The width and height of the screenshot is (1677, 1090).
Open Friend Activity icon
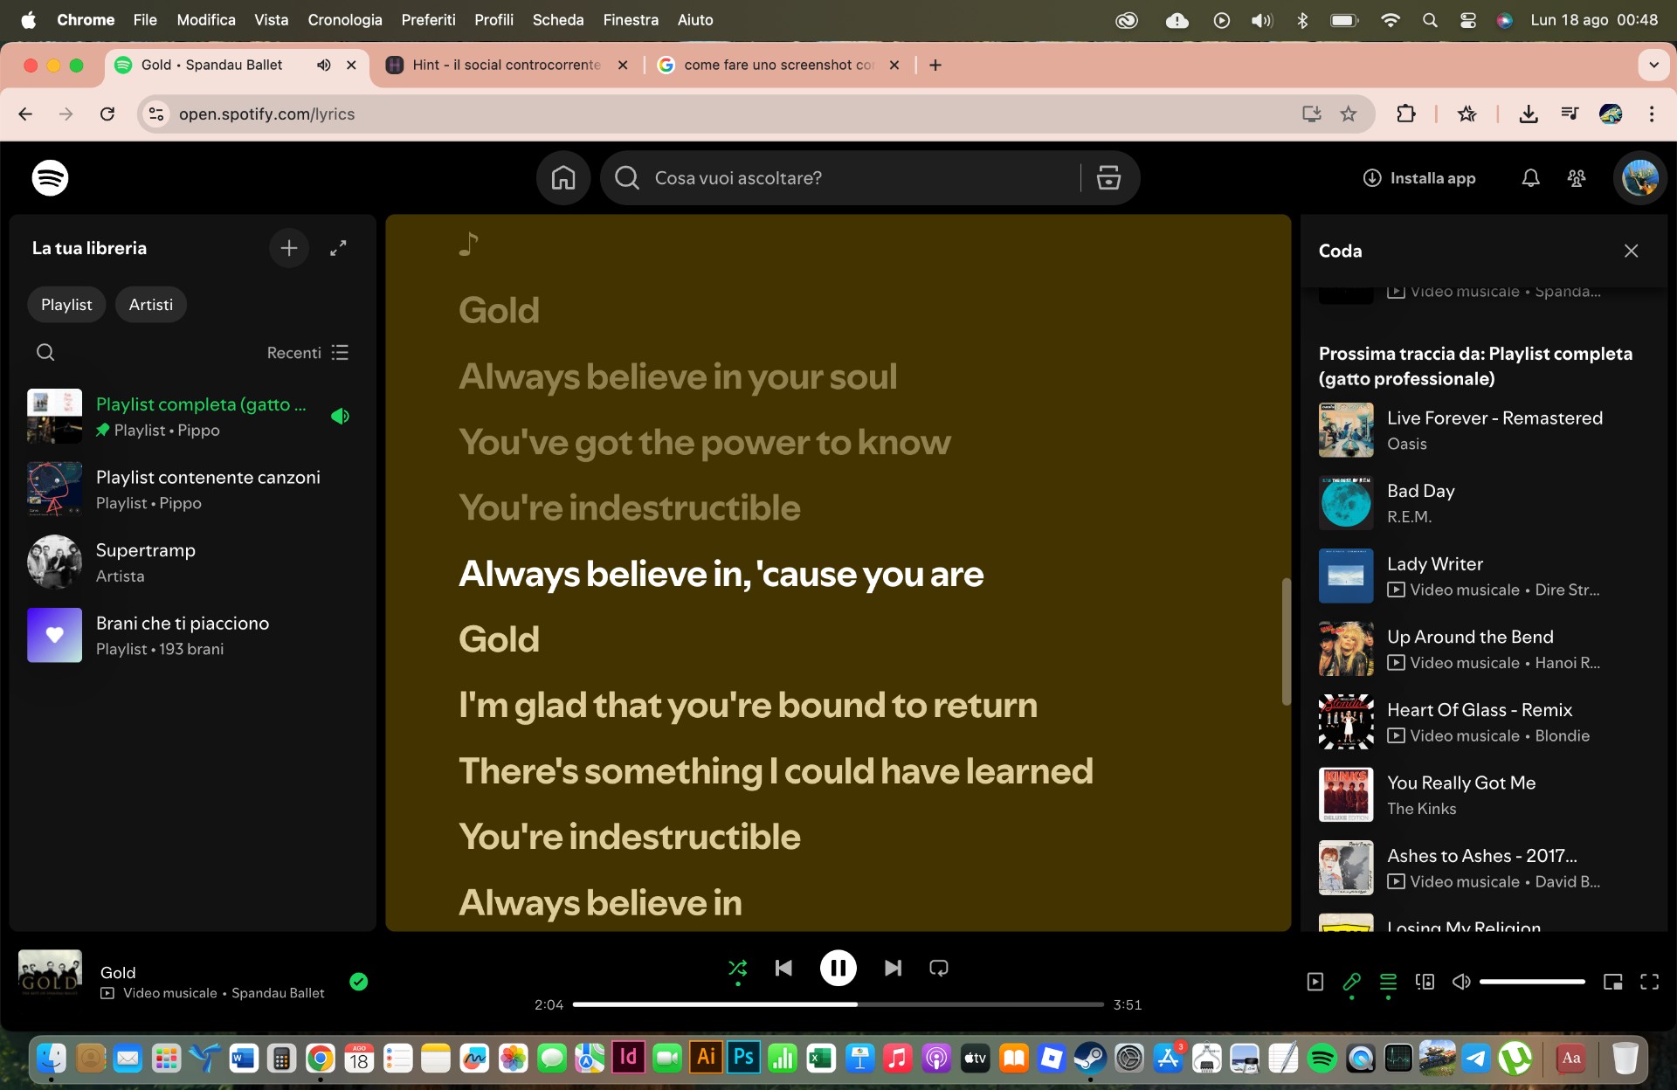(x=1577, y=178)
